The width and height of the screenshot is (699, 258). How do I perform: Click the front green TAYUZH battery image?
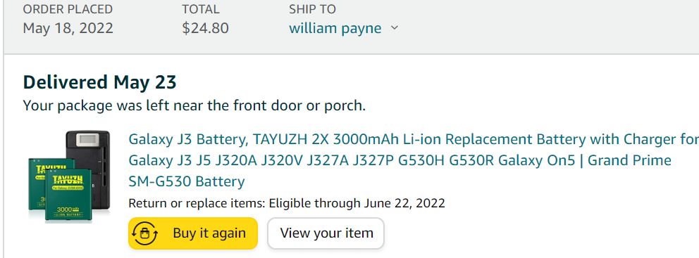(68, 195)
